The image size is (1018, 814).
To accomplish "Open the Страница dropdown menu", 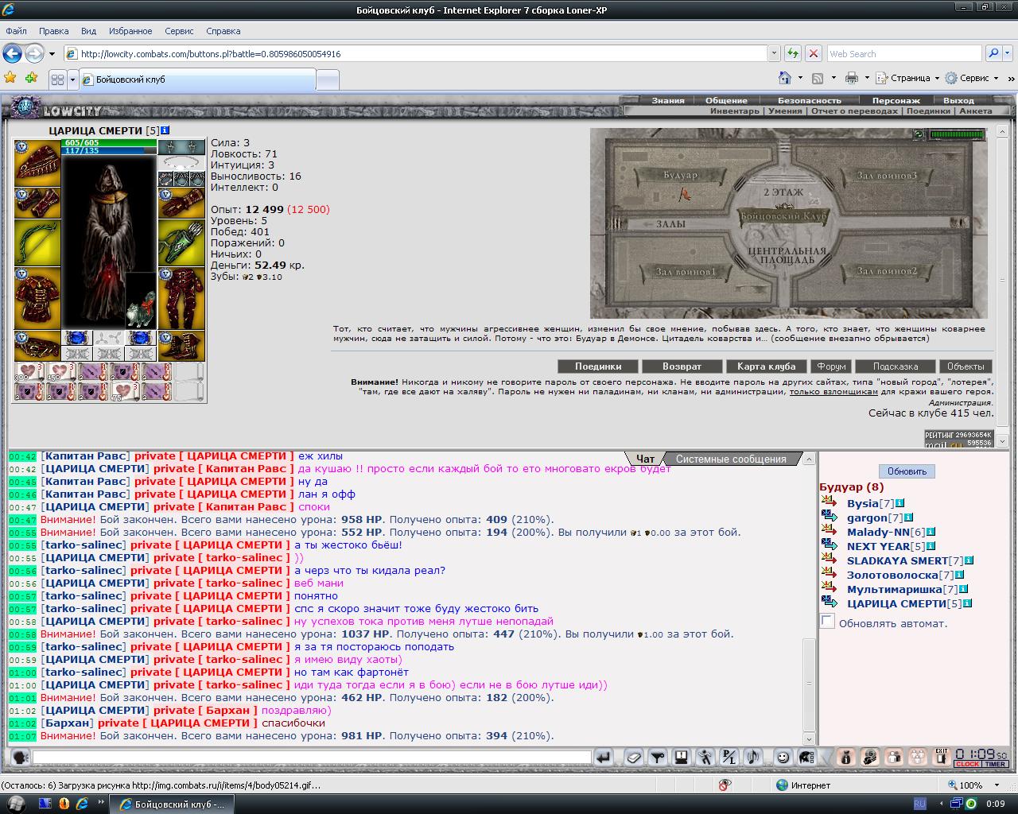I will coord(907,78).
